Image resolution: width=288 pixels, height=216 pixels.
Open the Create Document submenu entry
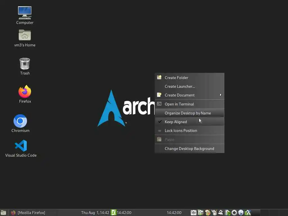click(x=190, y=95)
